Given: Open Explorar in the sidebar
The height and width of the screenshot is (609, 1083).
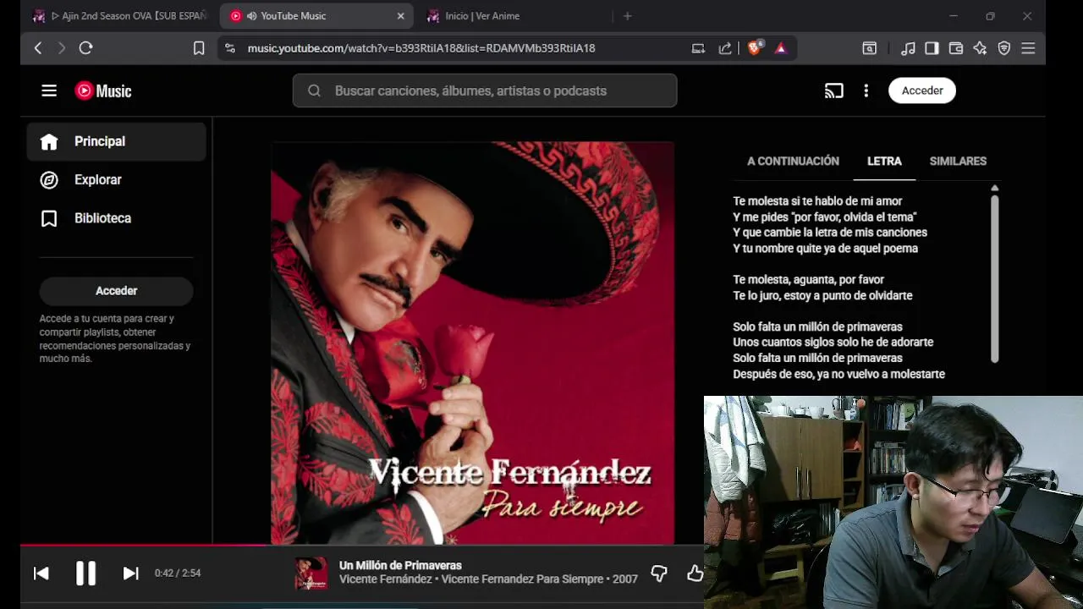Looking at the screenshot, I should coord(117,179).
